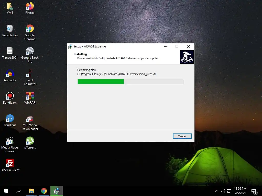262x196 pixels.
Task: Select the Bandicam shortcut
Action: (x=10, y=98)
